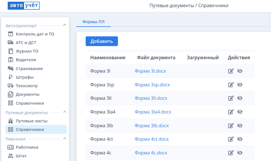Edit the Форма 3la4 row
Screen dimensions: 271x161
pos(231,112)
